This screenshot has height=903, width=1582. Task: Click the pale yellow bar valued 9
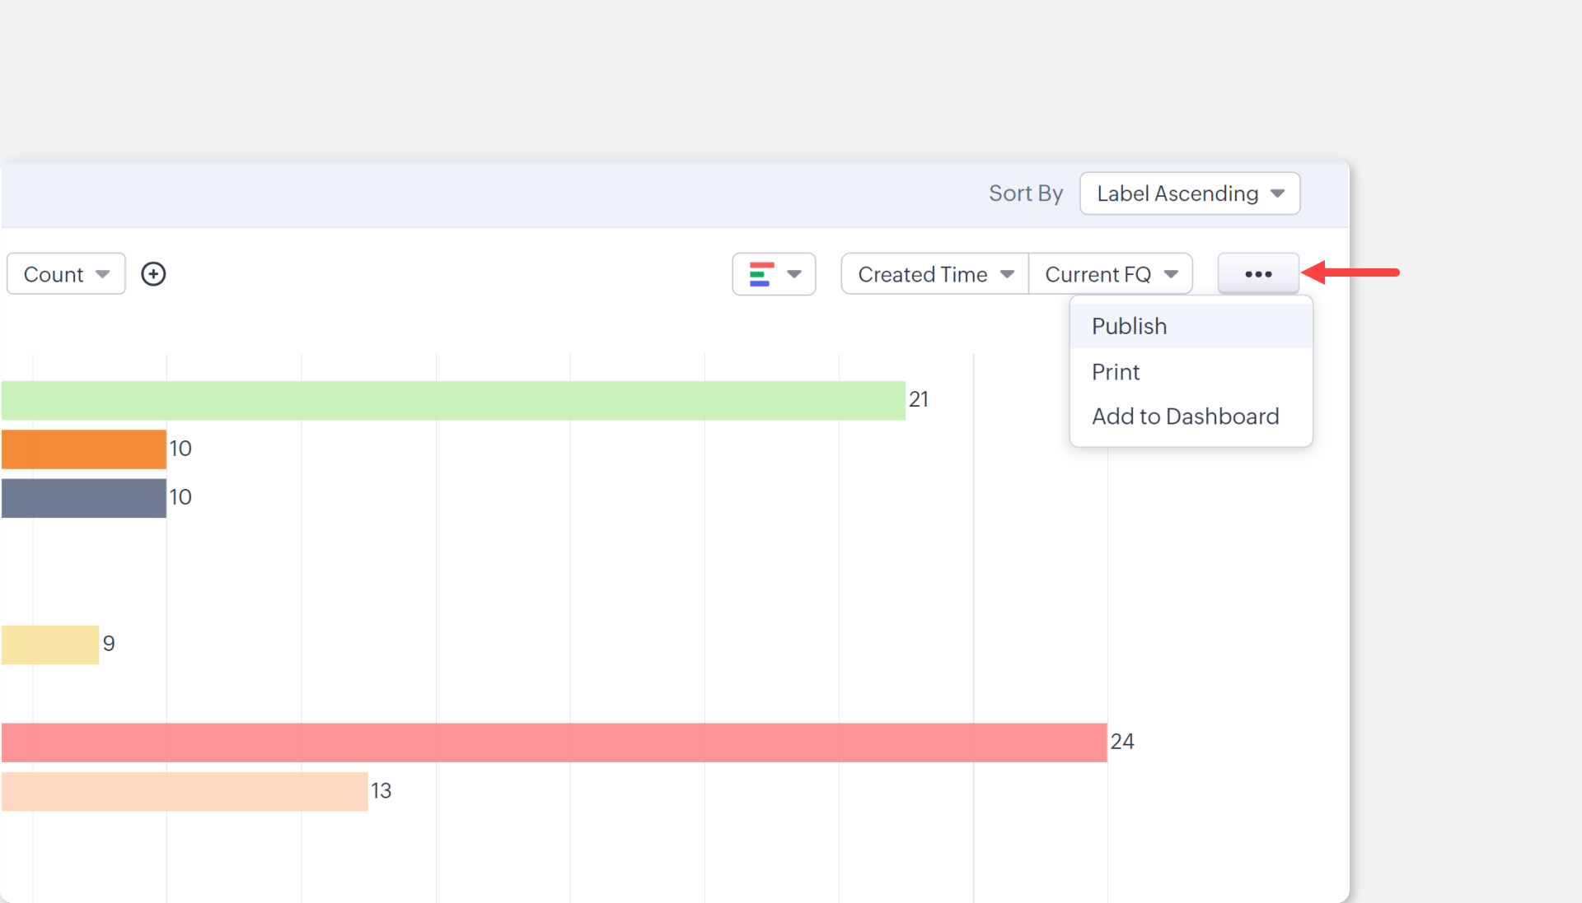(x=50, y=645)
